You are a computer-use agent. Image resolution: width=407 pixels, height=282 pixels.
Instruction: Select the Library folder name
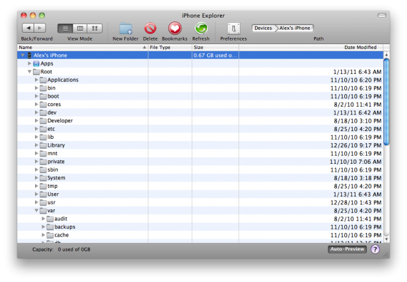coord(56,145)
